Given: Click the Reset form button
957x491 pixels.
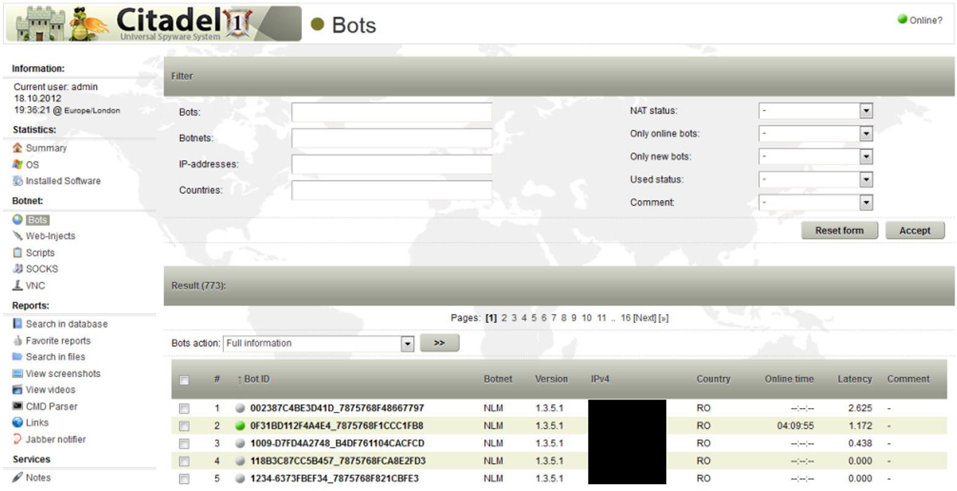Looking at the screenshot, I should tap(839, 231).
